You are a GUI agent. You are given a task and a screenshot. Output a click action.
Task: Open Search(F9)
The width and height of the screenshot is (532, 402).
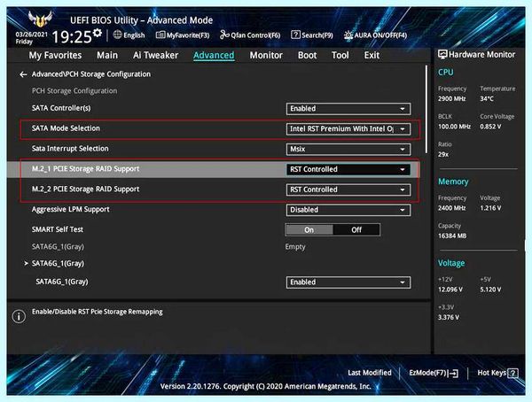click(x=312, y=35)
